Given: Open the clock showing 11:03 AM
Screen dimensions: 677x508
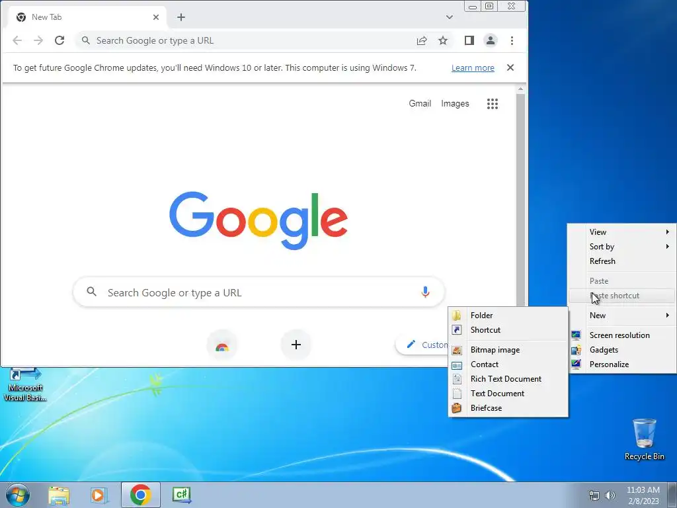Looking at the screenshot, I should (643, 495).
